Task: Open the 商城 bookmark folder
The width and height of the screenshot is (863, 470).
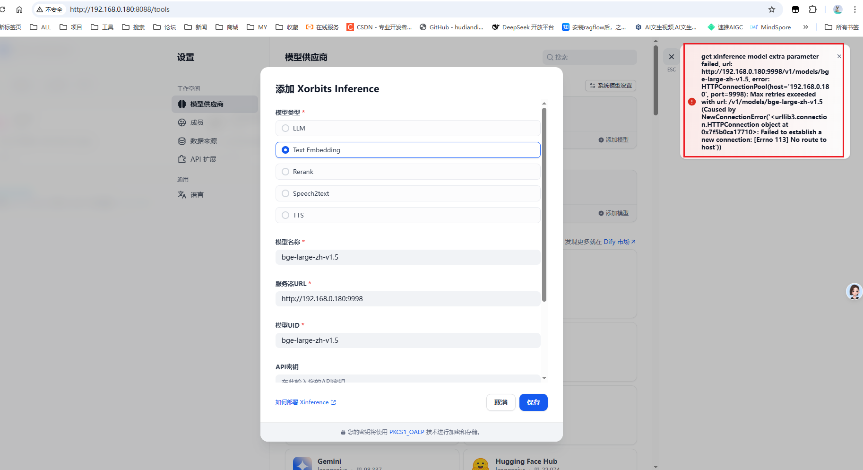Action: click(227, 27)
